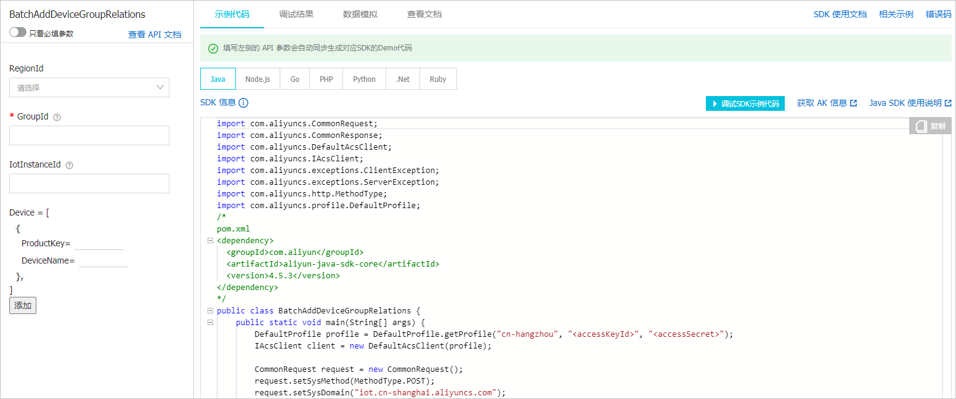Focus the DeviceName input field
The width and height of the screenshot is (956, 399).
tap(103, 260)
